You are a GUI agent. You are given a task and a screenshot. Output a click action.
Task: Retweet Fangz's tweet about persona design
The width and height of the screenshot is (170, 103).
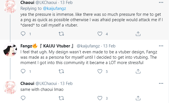(61, 71)
